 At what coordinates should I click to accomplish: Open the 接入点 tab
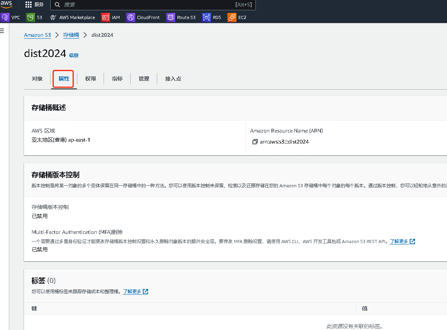173,79
